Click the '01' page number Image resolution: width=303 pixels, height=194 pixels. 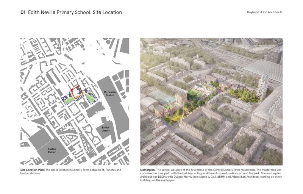23,13
